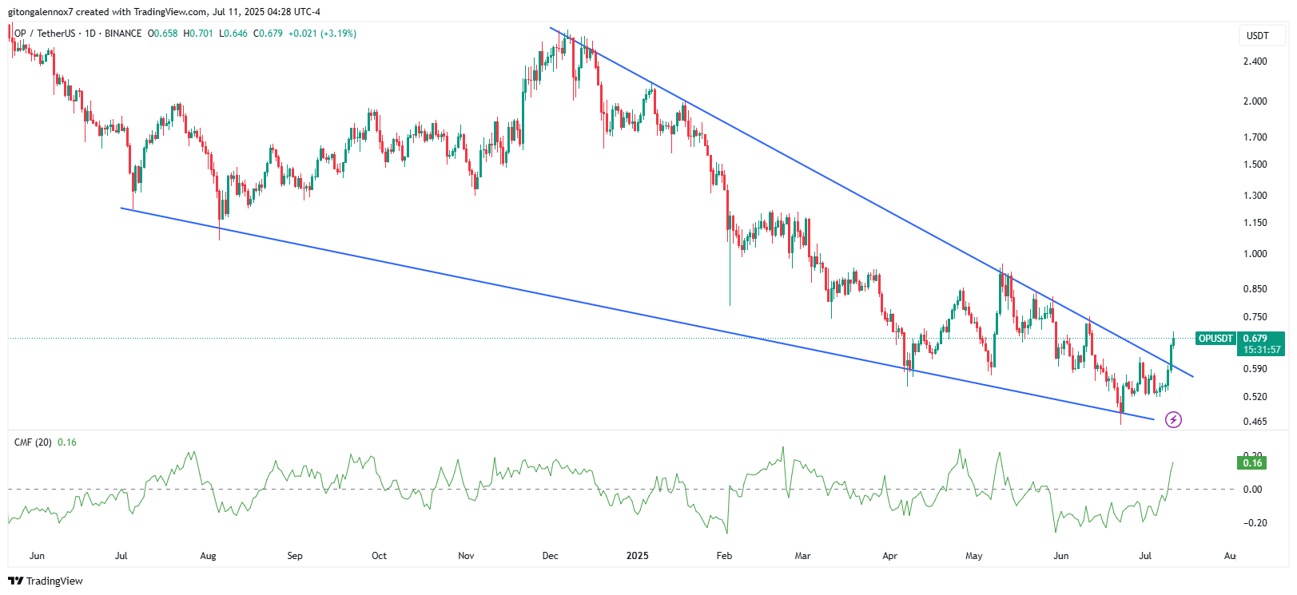The image size is (1297, 595).
Task: Click the 1.000 price scale label
Action: coord(1255,254)
